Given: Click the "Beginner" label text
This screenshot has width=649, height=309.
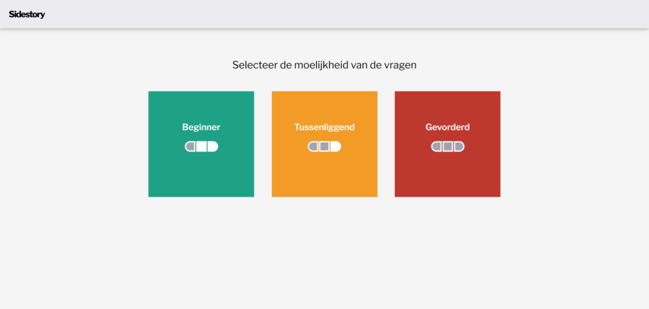Looking at the screenshot, I should 201,128.
